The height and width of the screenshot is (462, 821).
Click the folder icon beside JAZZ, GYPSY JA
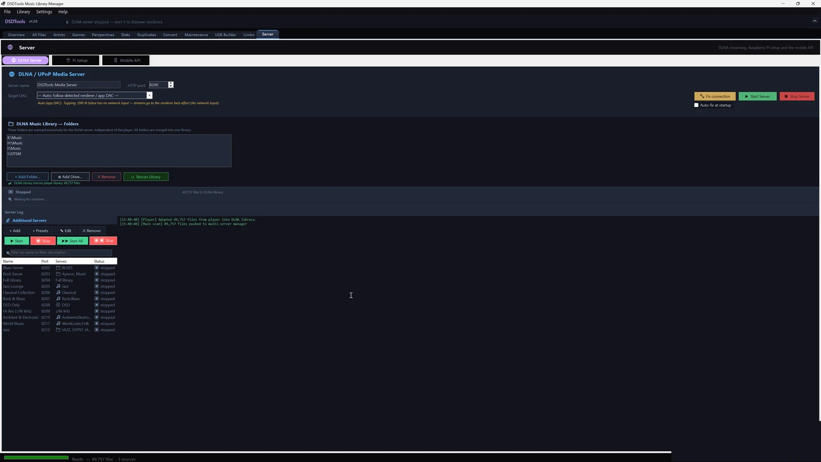[58, 330]
